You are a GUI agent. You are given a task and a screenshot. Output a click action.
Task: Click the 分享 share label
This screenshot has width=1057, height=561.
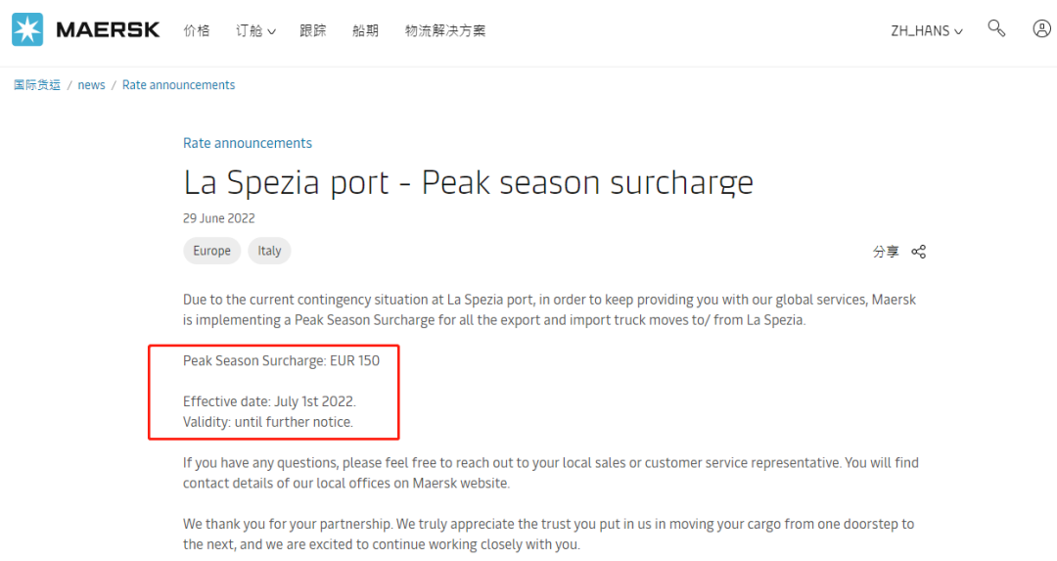[886, 252]
